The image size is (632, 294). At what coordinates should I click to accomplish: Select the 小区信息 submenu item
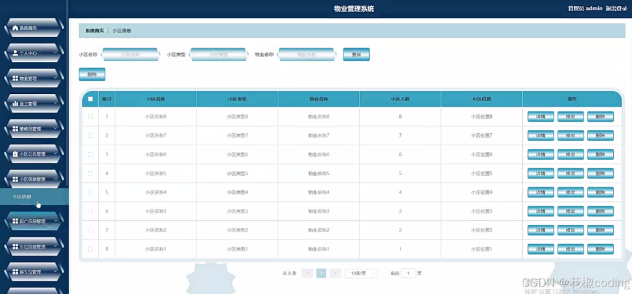point(34,197)
